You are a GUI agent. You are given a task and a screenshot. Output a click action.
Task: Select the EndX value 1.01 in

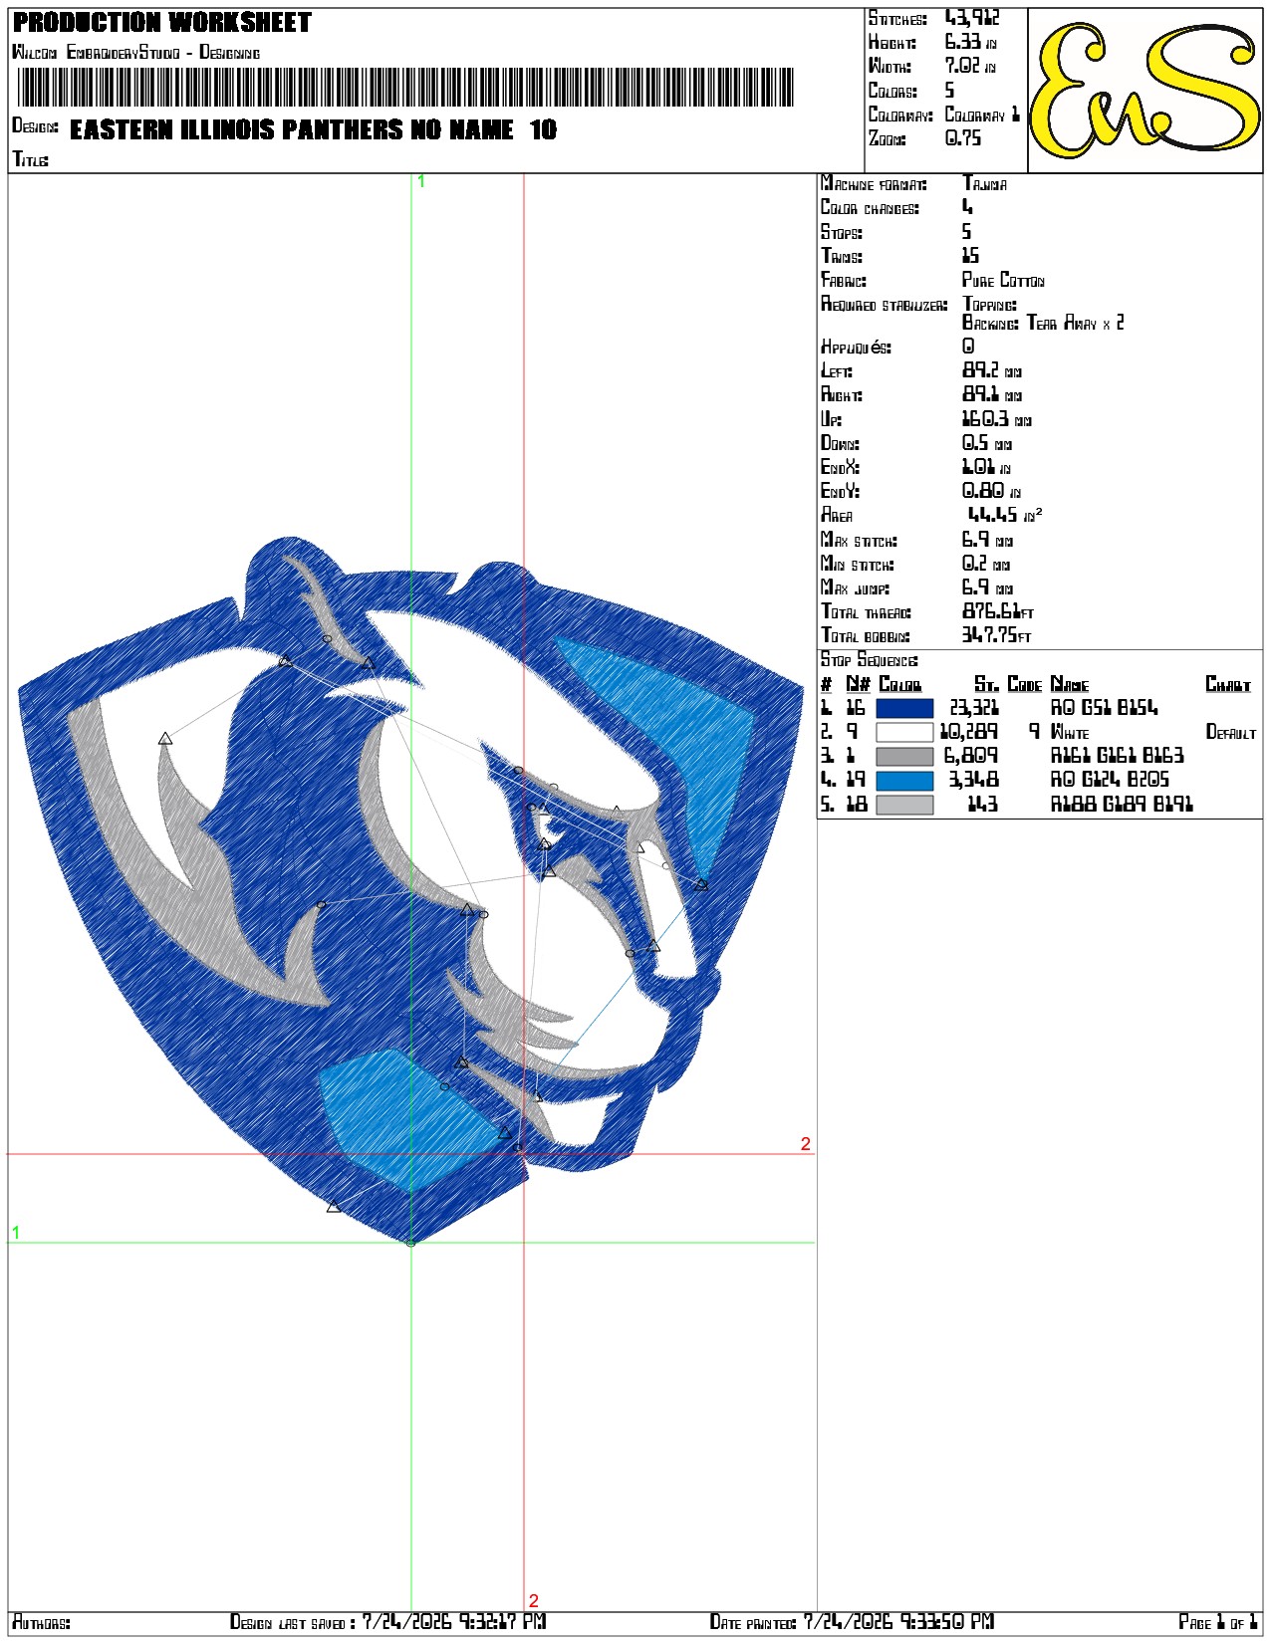(986, 467)
